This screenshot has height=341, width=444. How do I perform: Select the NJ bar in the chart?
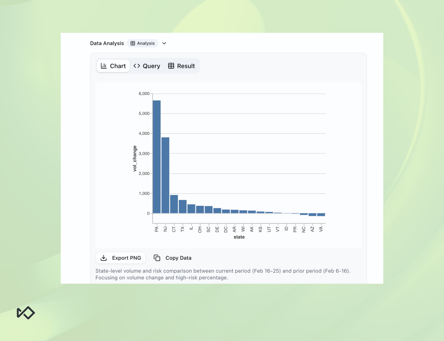pos(165,175)
